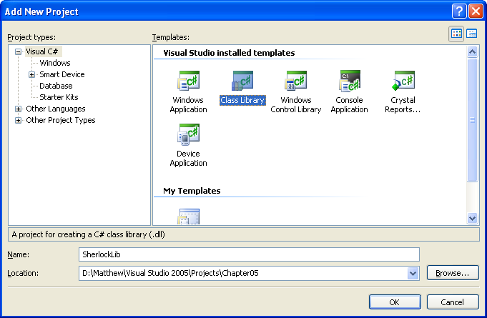Confirm with the OK button

point(394,302)
